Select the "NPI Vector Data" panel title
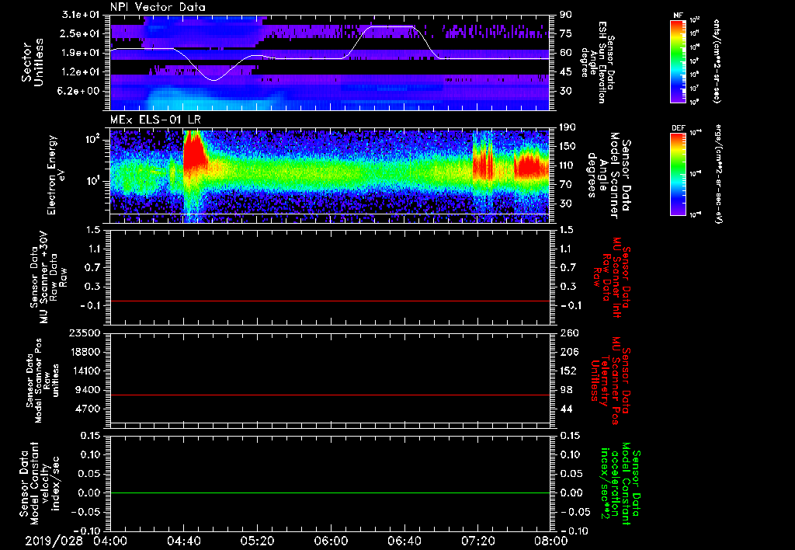Screen dimensions: 795x550 [x=158, y=7]
